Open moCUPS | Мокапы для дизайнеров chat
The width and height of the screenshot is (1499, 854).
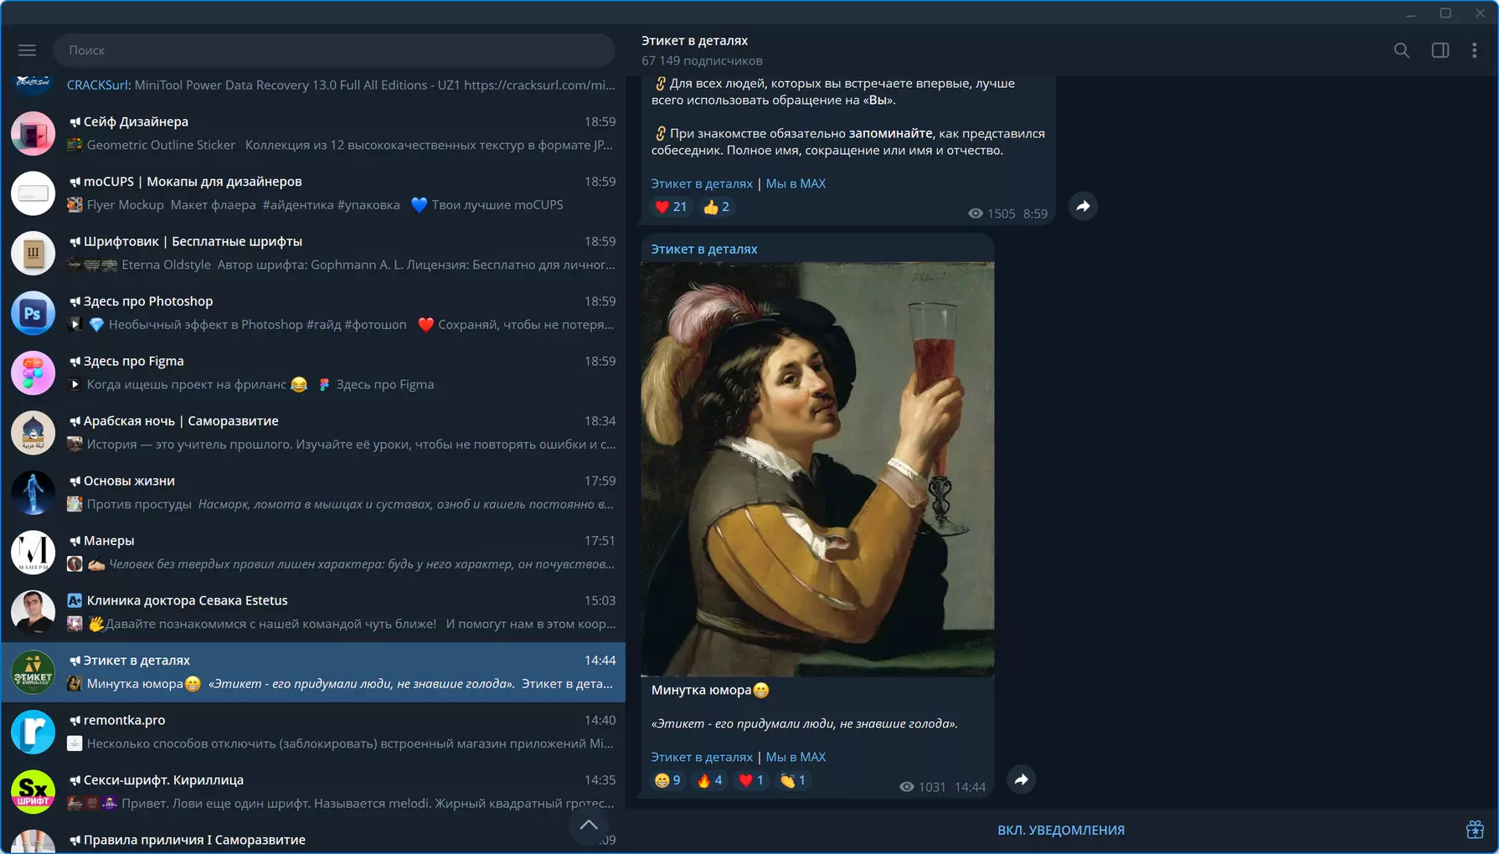pyautogui.click(x=313, y=193)
